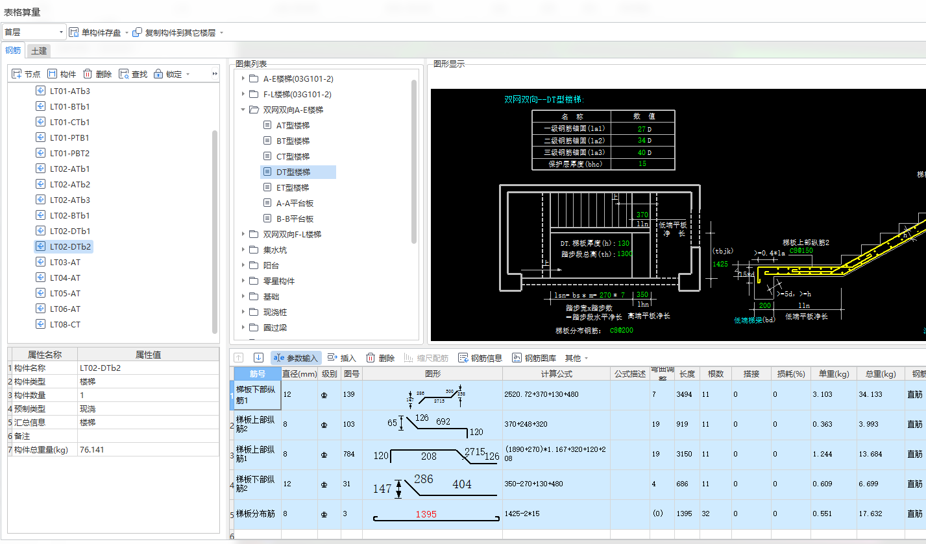Image resolution: width=926 pixels, height=544 pixels.
Task: Select the LT08-CT component icon
Action: click(x=41, y=324)
